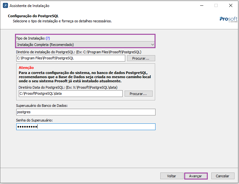Viewport: 239px width, 184px height.
Task: Open the (?) help link for Tipo de Instalação
Action: tap(48, 38)
